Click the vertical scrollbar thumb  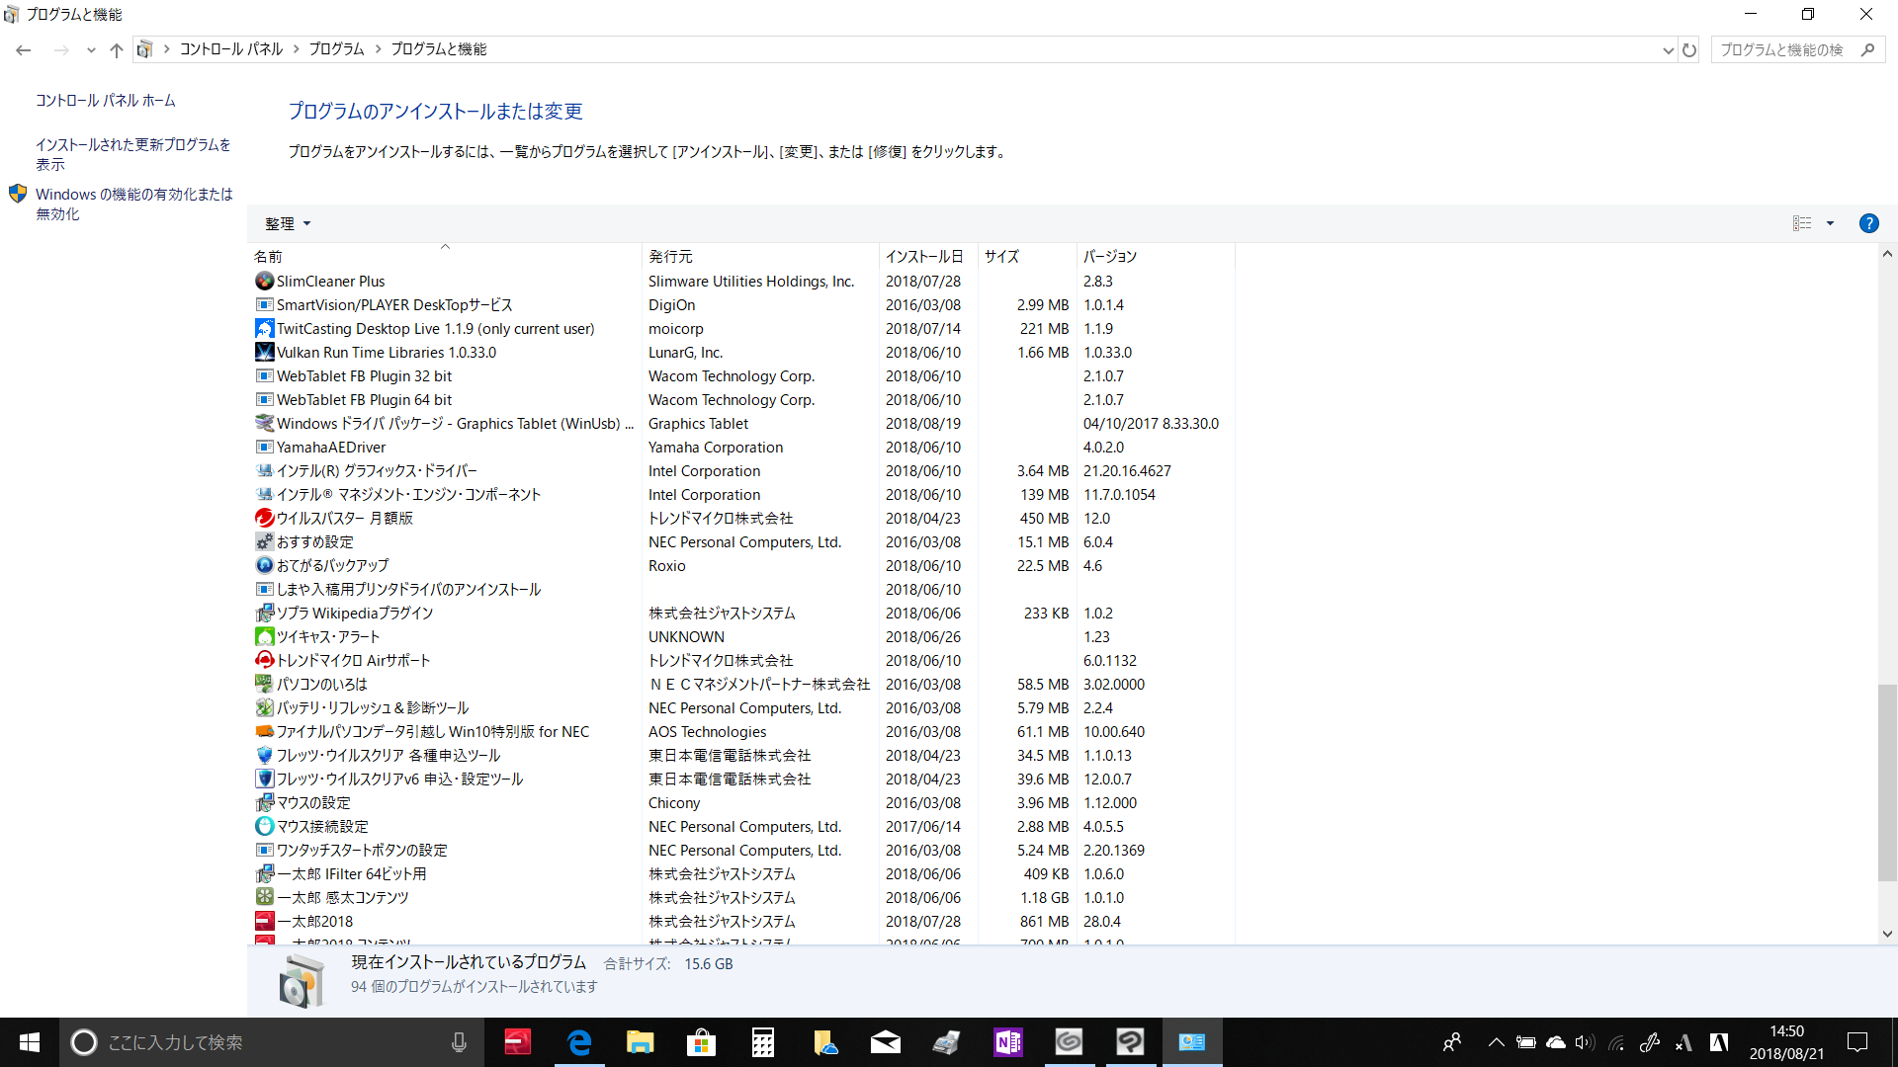1887,780
